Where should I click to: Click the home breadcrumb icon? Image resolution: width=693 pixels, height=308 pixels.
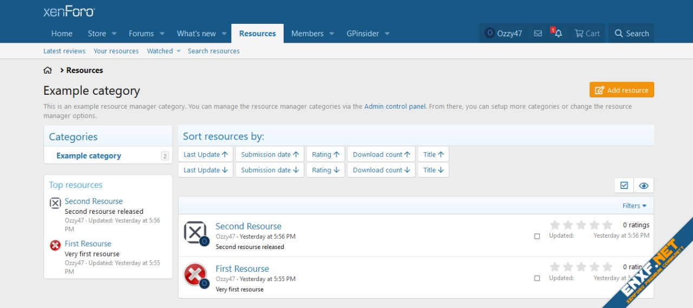tap(48, 70)
